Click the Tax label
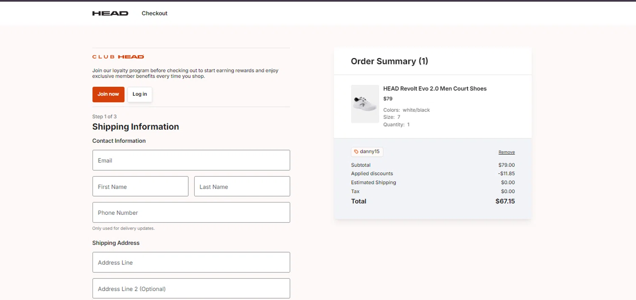636x300 pixels. point(355,192)
